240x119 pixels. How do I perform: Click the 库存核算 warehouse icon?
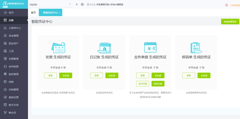5,66
